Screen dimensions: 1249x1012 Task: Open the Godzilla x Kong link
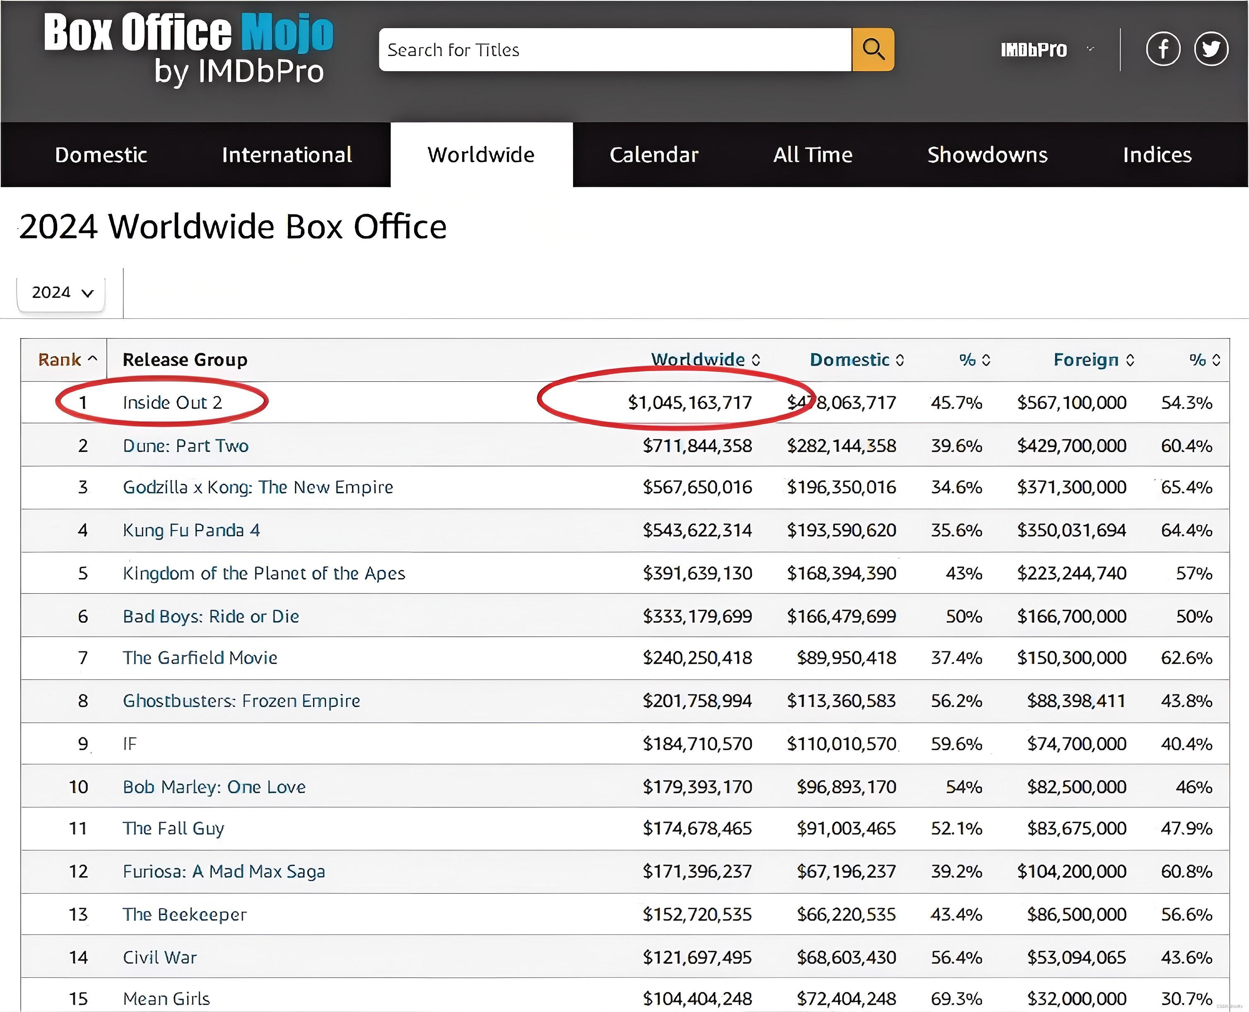pyautogui.click(x=258, y=487)
